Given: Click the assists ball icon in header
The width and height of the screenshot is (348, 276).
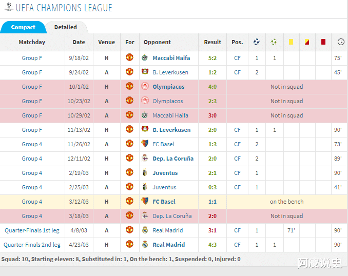Looking at the screenshot, I should point(274,42).
